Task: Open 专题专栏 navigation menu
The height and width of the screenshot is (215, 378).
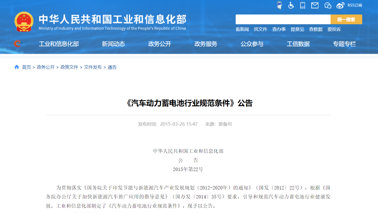Action: tap(344, 44)
